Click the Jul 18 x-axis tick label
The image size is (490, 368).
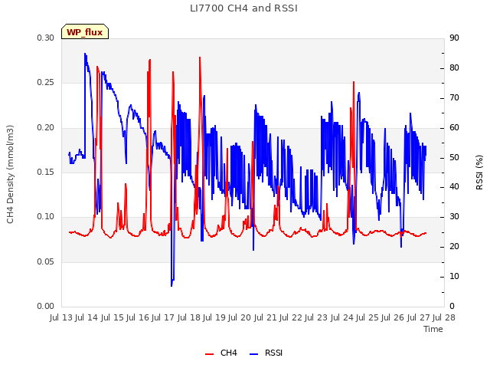tap(189, 317)
